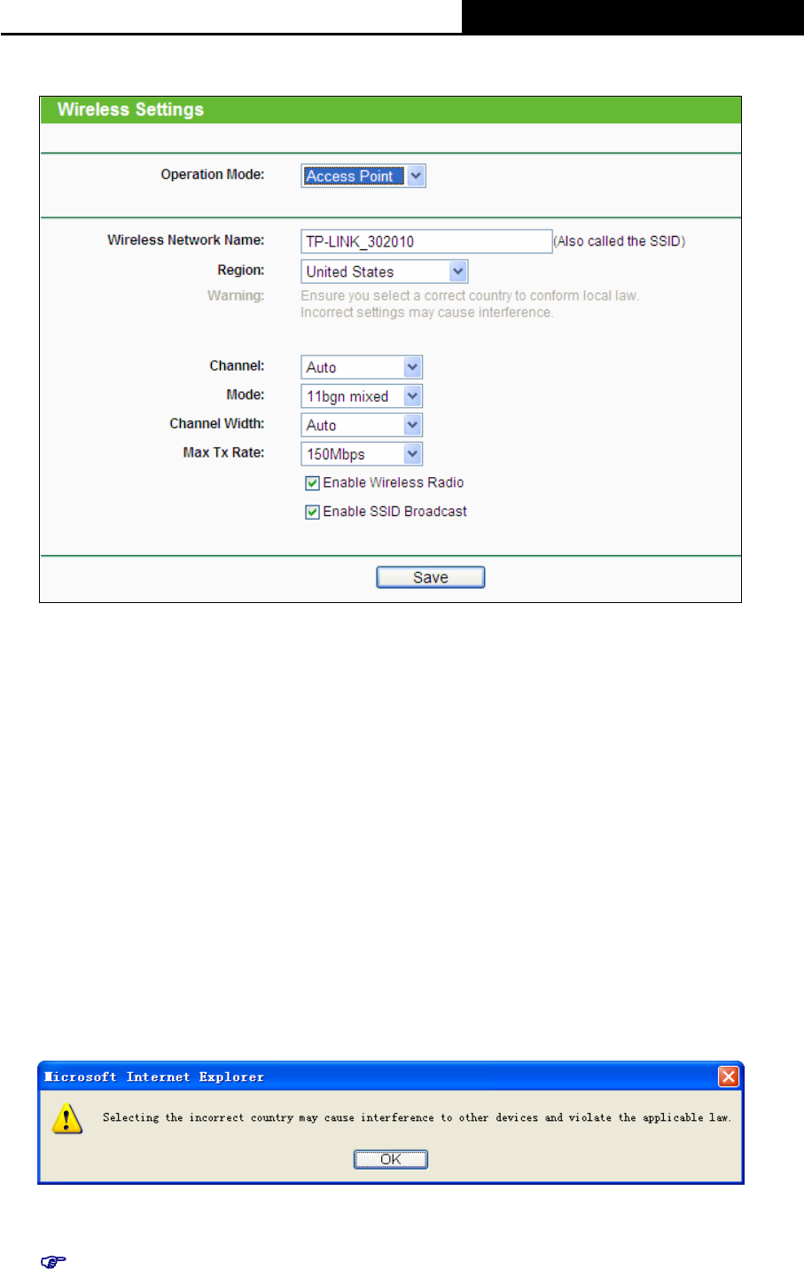
Task: Click the Microsoft Internet Explorer title bar text
Action: (154, 1077)
